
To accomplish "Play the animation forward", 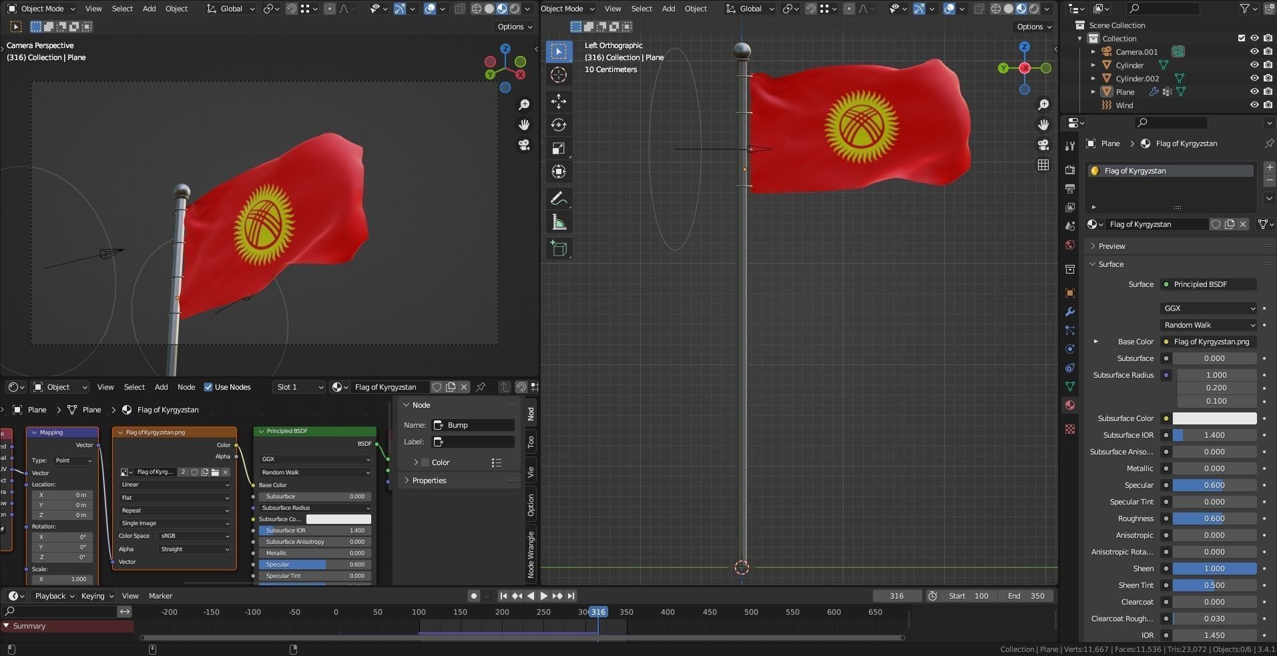I will pos(543,596).
